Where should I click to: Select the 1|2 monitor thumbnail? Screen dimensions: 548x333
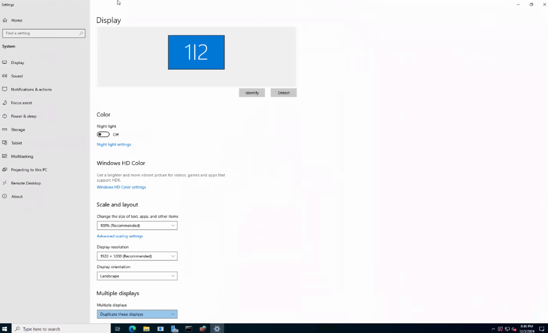click(196, 52)
